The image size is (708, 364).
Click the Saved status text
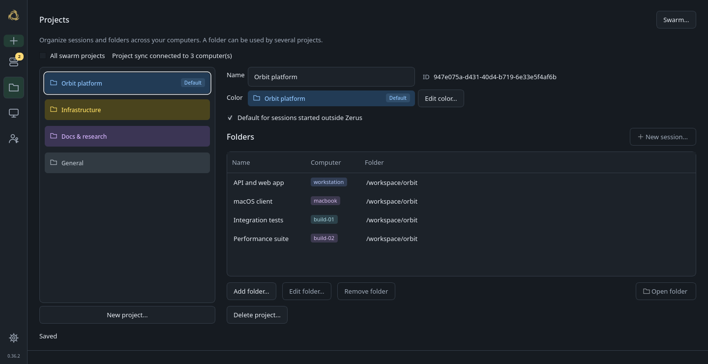click(x=48, y=336)
